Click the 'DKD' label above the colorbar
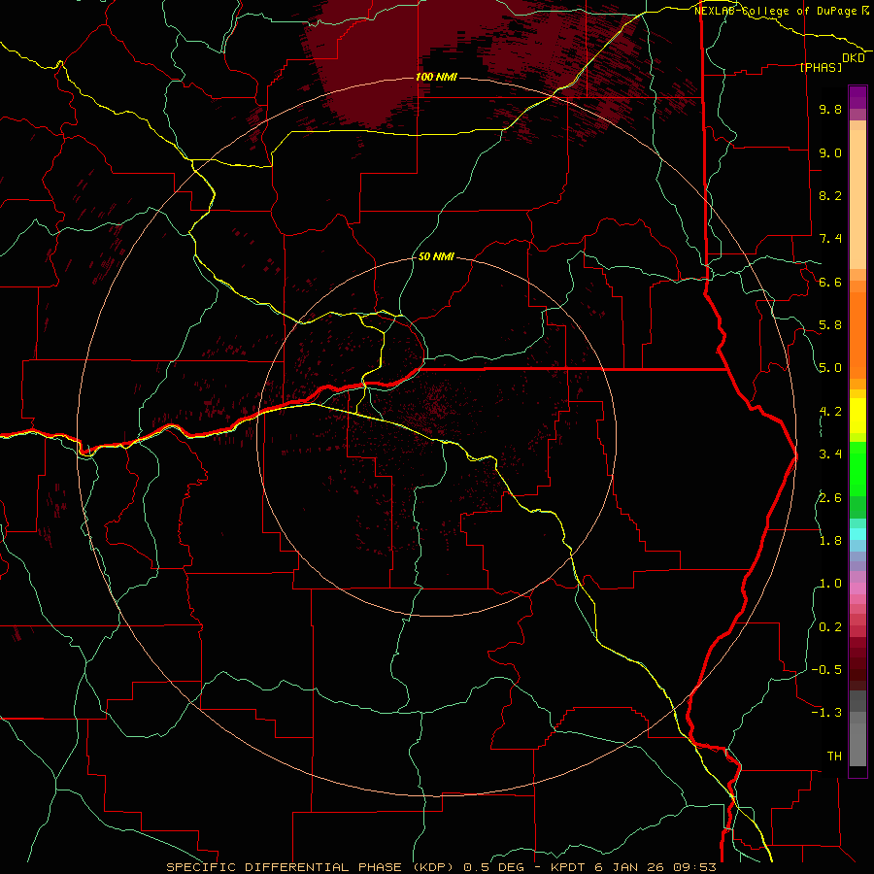This screenshot has height=874, width=874. [854, 58]
